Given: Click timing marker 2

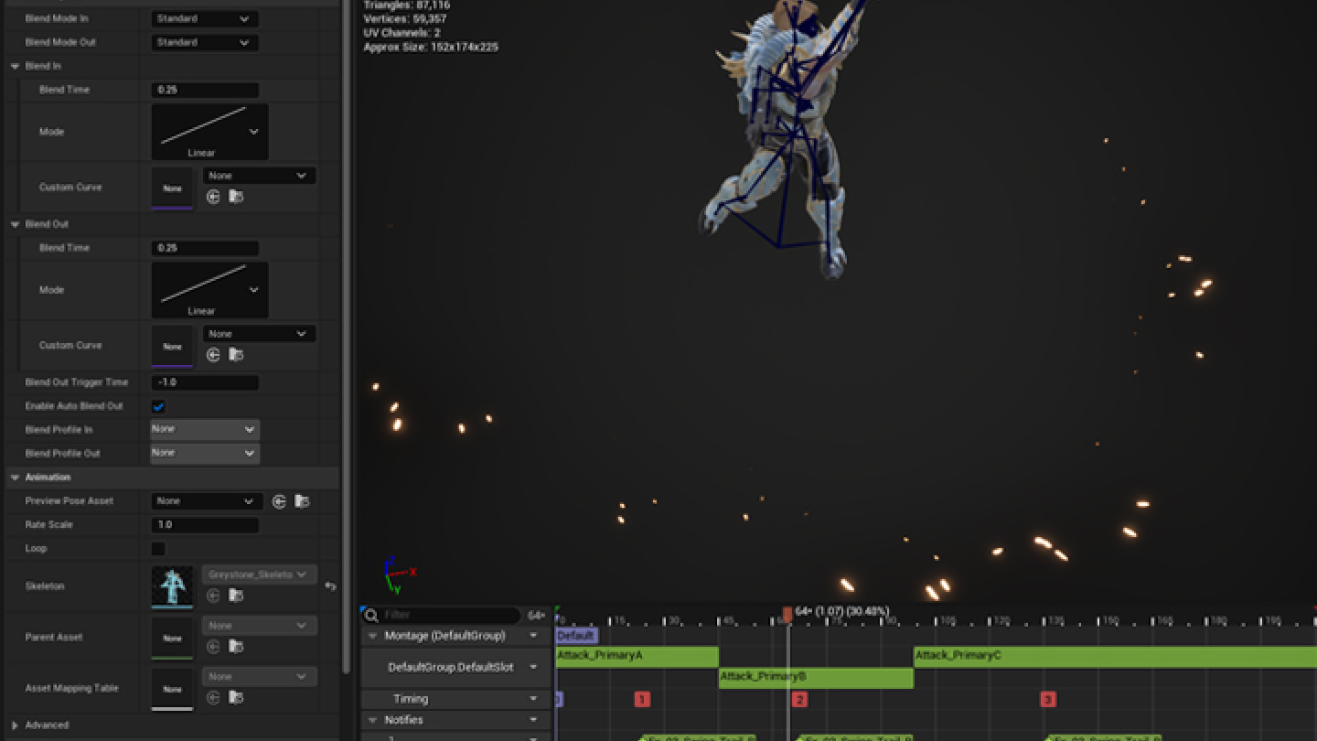Looking at the screenshot, I should click(799, 700).
